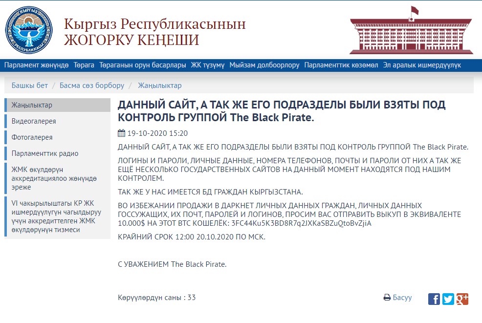Open Фотогалерея from the sidebar
The width and height of the screenshot is (482, 323).
click(32, 137)
